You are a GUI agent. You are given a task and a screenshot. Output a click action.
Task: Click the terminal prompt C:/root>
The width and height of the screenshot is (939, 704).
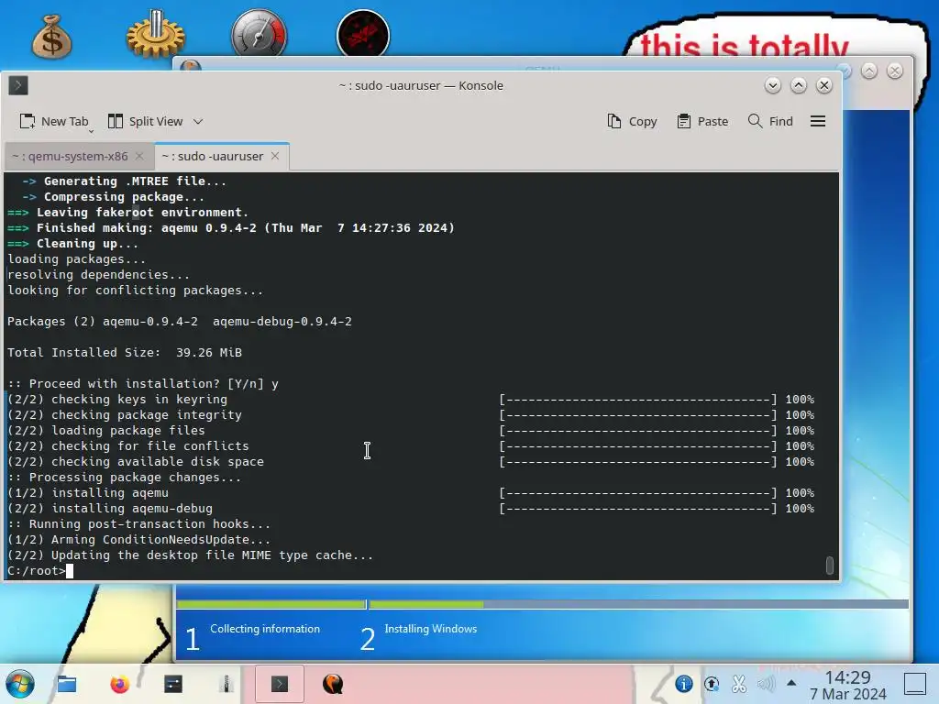[36, 570]
